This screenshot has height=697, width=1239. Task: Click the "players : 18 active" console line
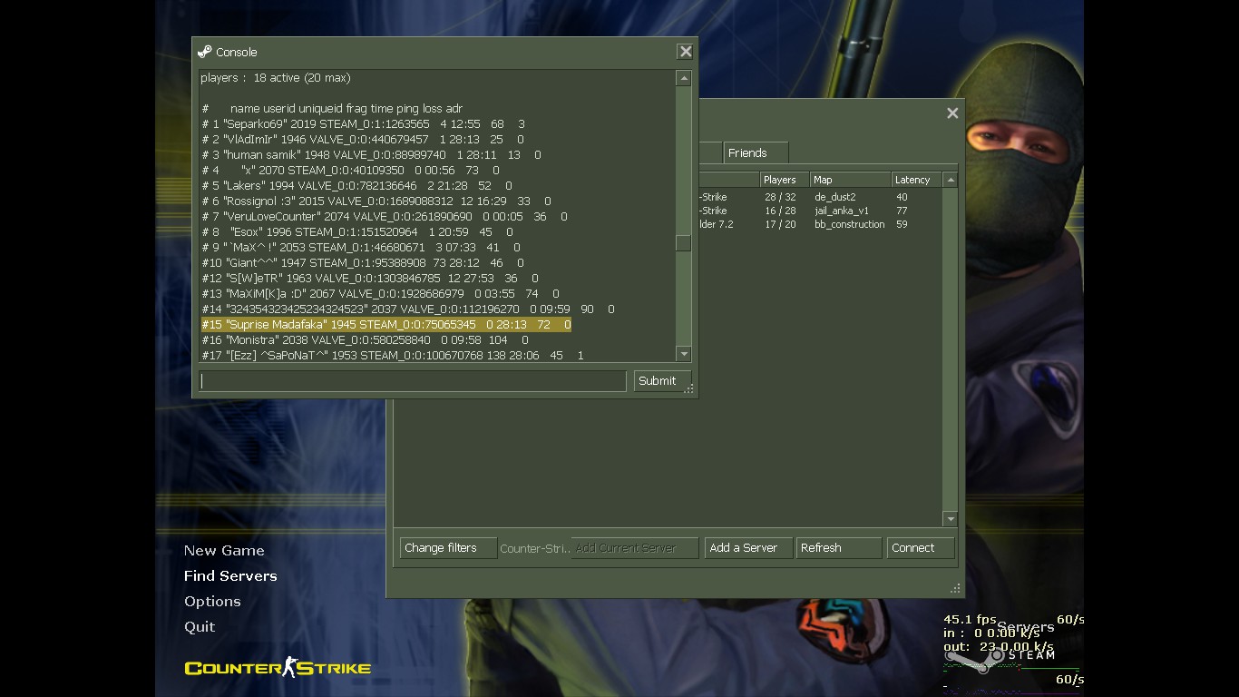(276, 77)
